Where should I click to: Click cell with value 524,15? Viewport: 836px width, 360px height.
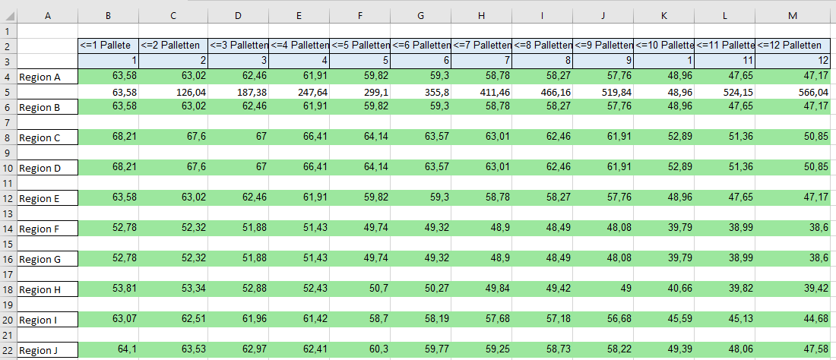pyautogui.click(x=724, y=92)
